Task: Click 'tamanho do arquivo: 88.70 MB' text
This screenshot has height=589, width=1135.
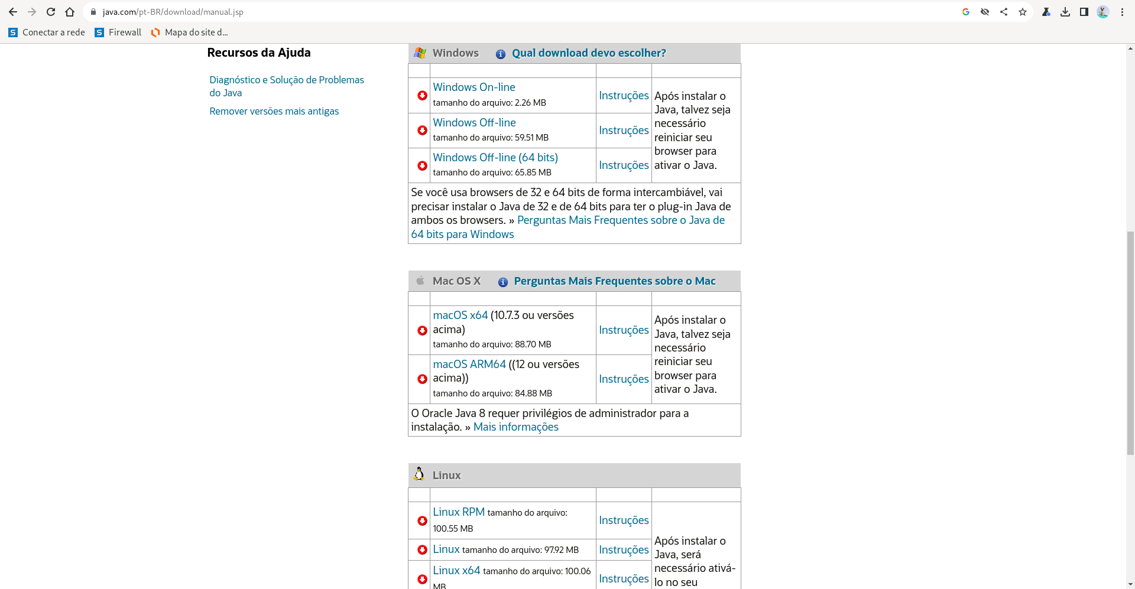Action: pyautogui.click(x=492, y=344)
